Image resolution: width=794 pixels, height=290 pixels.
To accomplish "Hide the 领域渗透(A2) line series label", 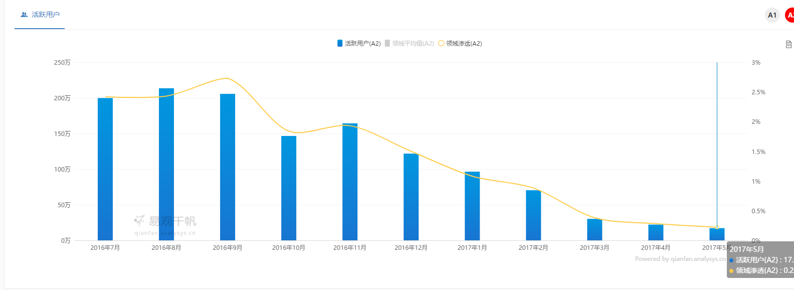I will pyautogui.click(x=464, y=44).
